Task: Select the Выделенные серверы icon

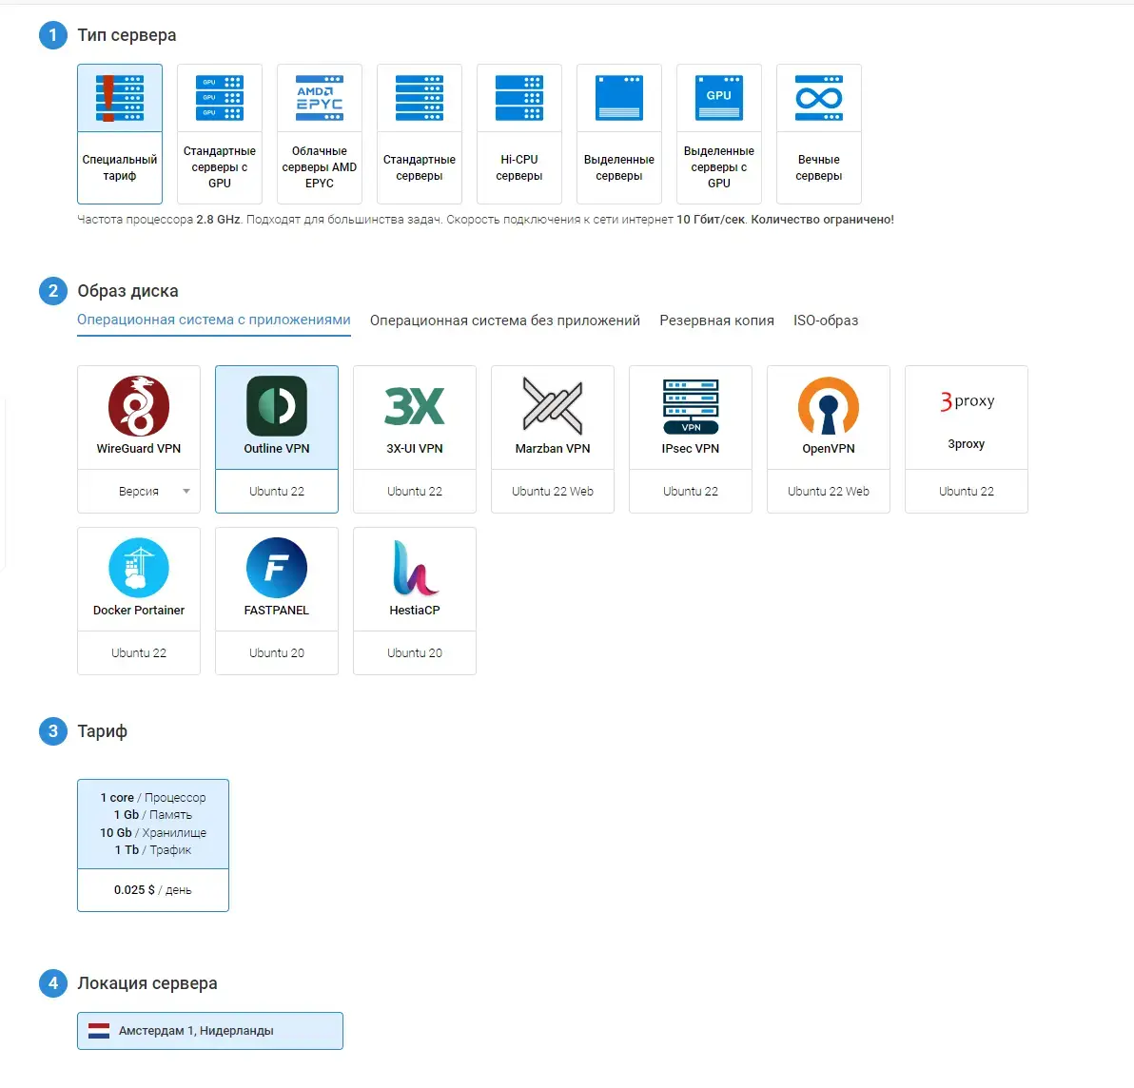Action: click(619, 98)
